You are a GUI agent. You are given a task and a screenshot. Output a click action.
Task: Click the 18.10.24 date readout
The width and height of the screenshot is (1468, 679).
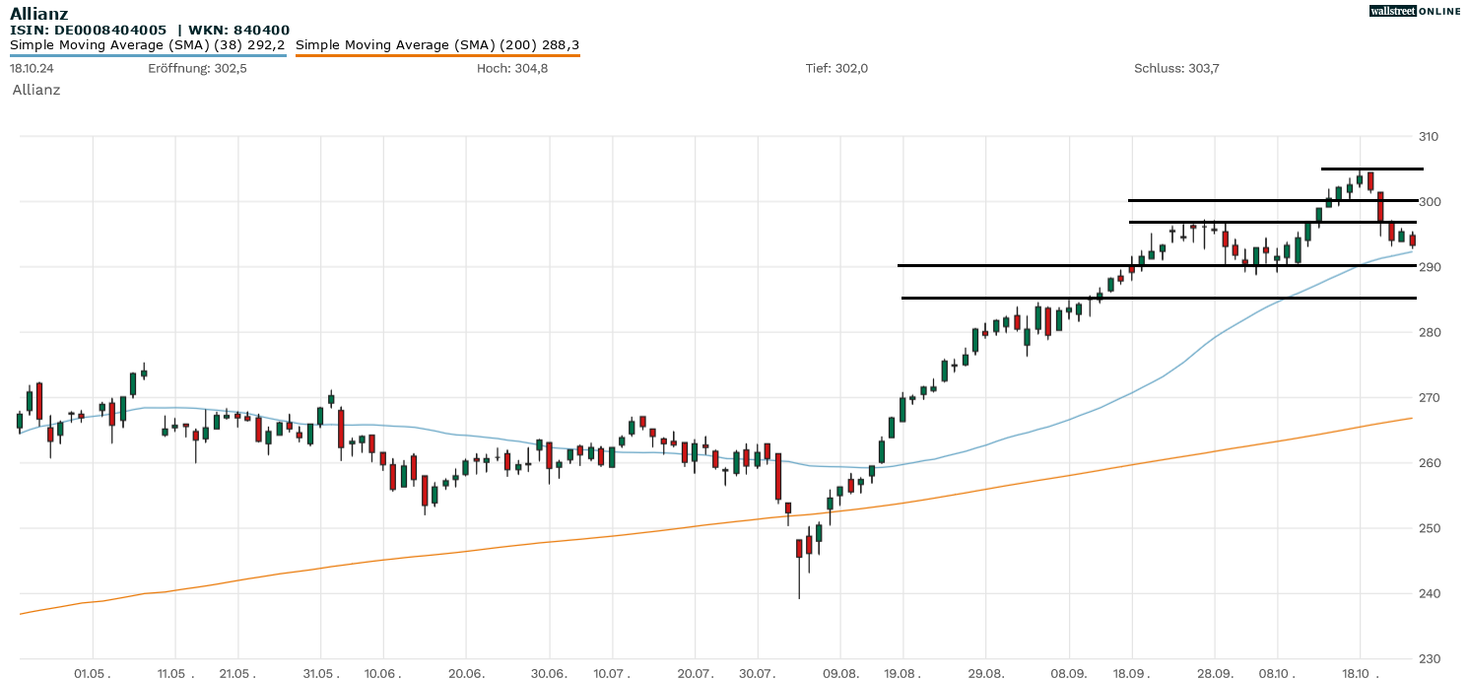(30, 68)
